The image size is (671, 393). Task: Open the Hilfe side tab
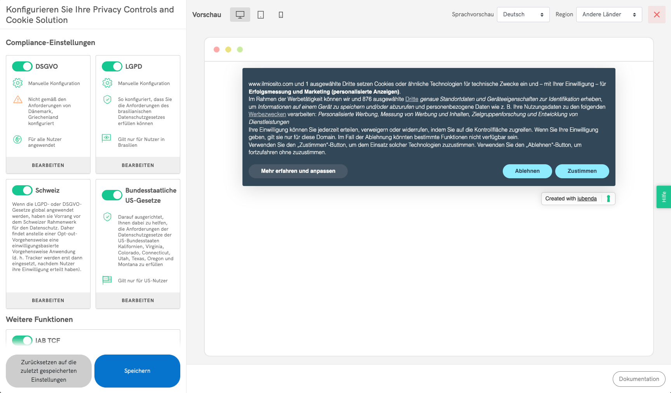tap(665, 197)
